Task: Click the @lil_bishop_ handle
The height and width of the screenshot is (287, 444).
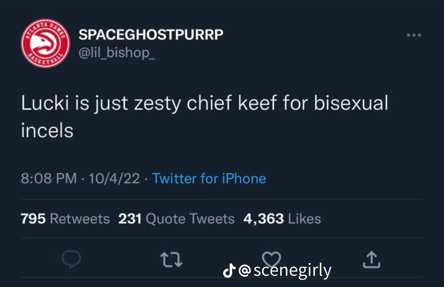Action: [117, 53]
